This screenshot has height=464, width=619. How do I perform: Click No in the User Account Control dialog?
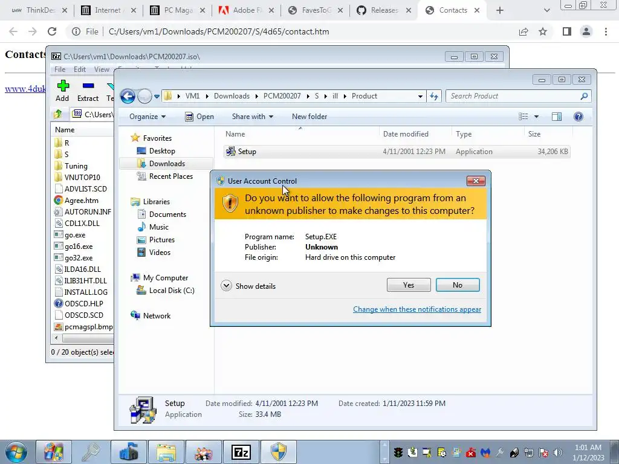tap(458, 285)
